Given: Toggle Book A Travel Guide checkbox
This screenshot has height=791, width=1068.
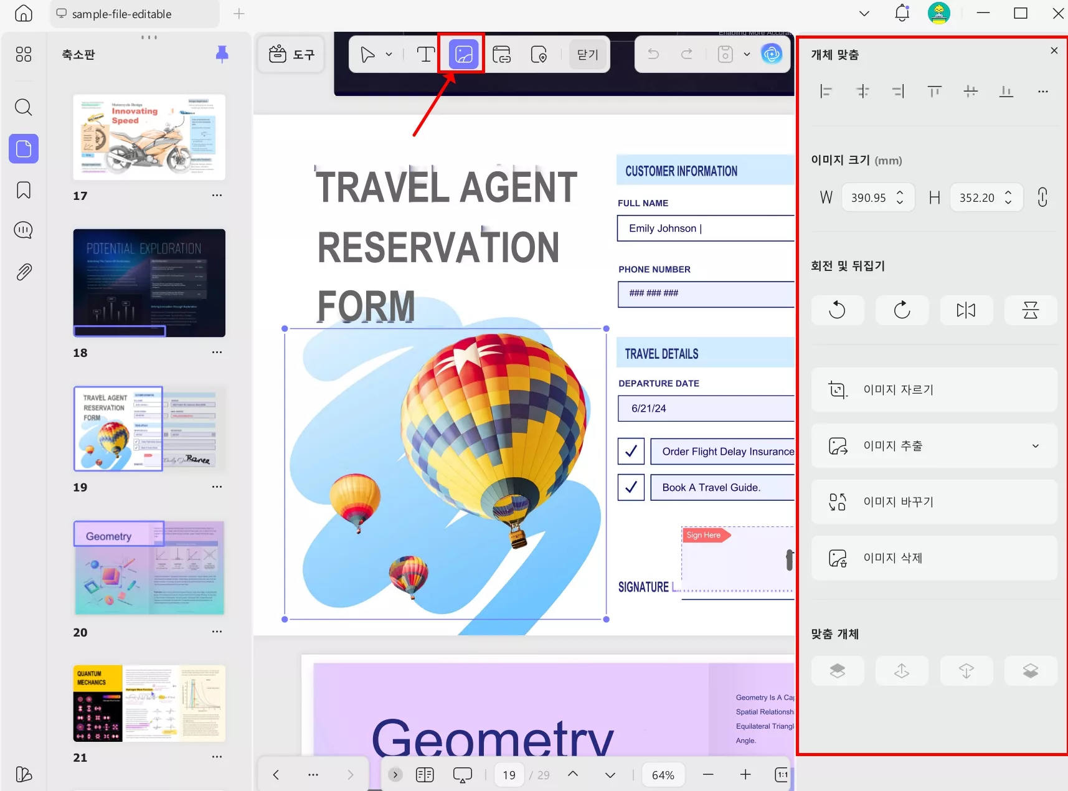Looking at the screenshot, I should coord(631,487).
